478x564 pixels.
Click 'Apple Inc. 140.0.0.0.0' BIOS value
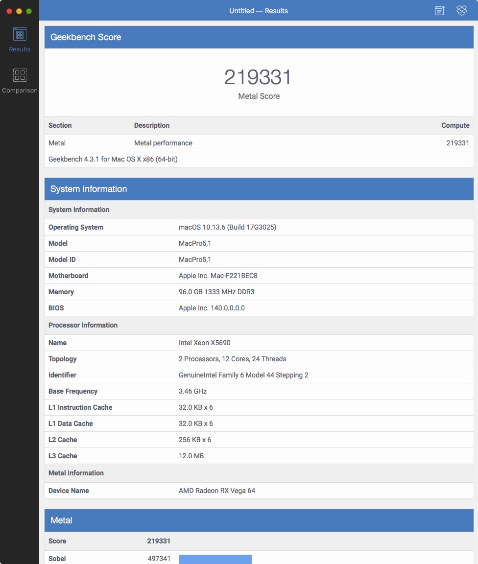(x=212, y=308)
